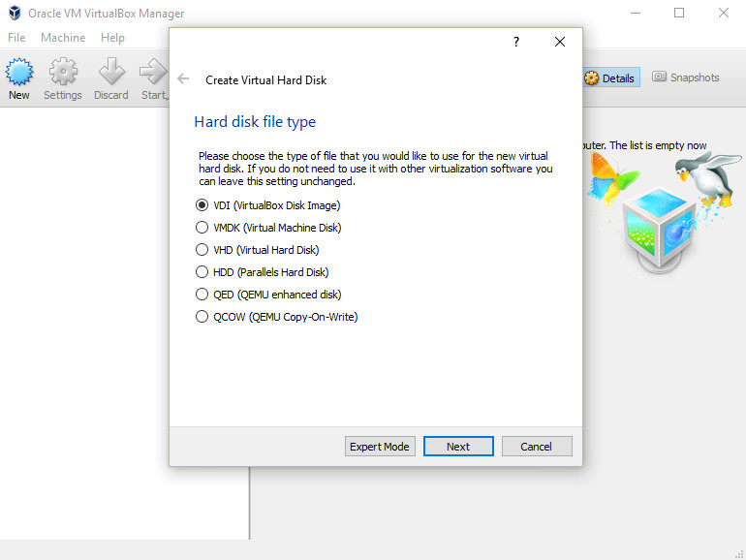Click the dialog help question mark

tap(515, 42)
